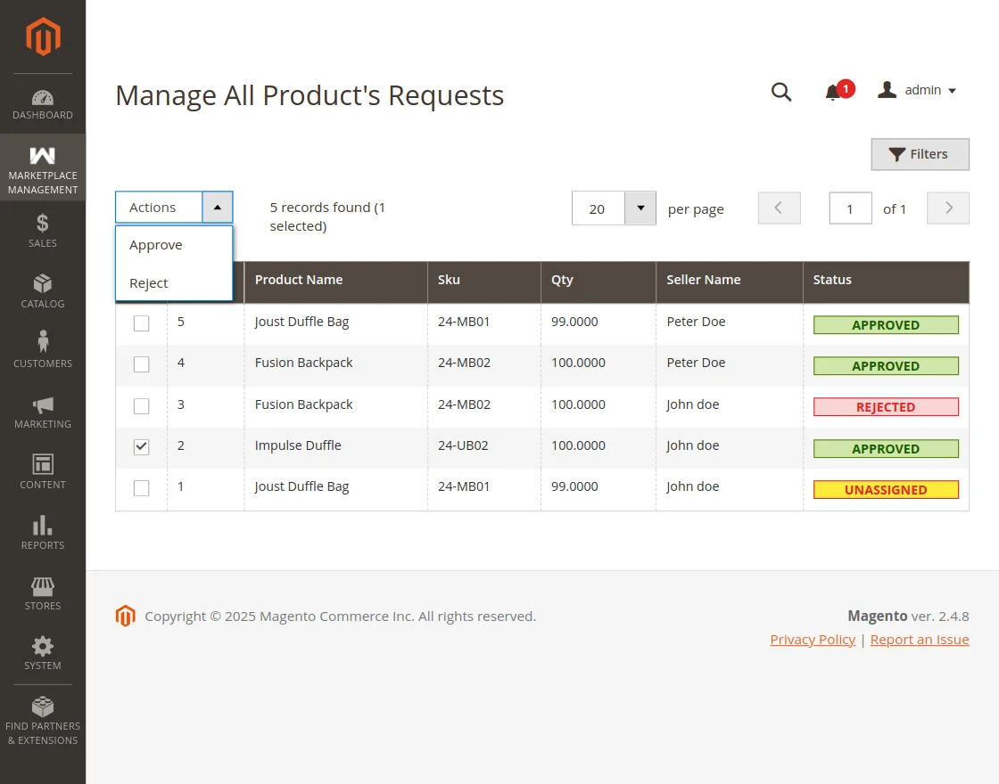
Task: Open the Content menu
Action: pyautogui.click(x=43, y=471)
